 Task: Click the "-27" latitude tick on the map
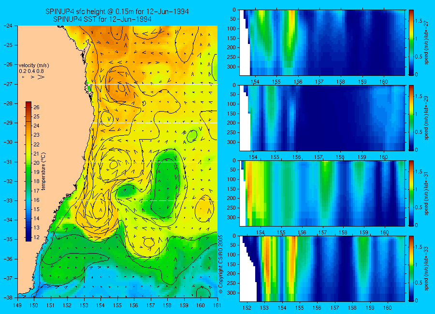[9, 84]
